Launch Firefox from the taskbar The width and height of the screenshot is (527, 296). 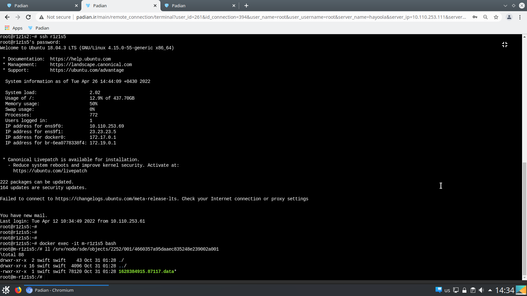[x=18, y=290]
